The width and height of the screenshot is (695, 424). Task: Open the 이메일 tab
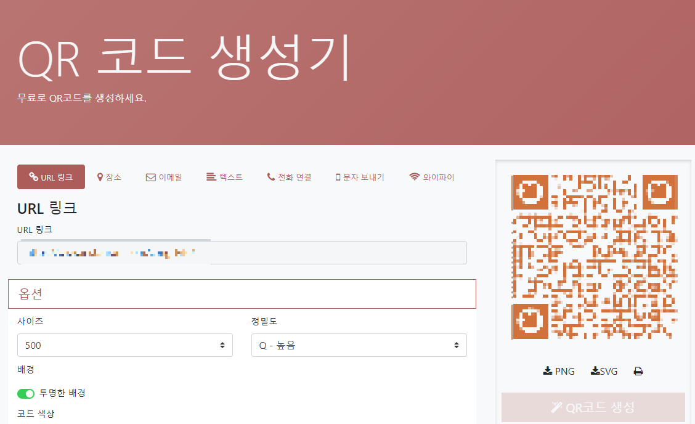(164, 177)
